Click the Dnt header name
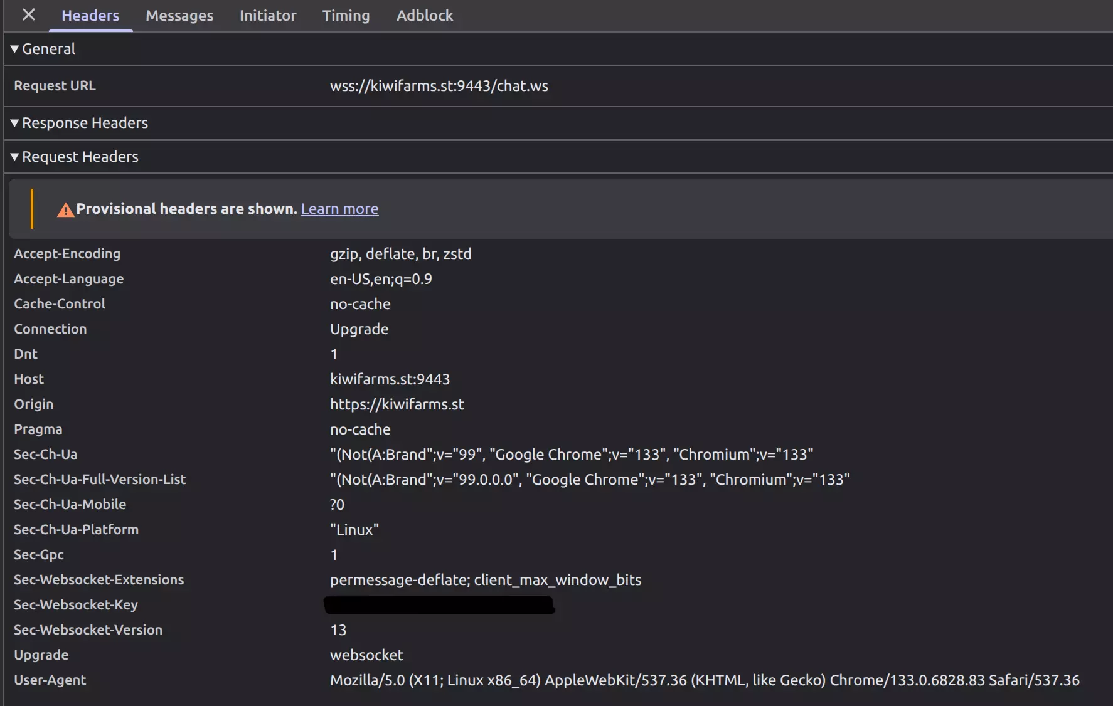The height and width of the screenshot is (706, 1113). 26,354
